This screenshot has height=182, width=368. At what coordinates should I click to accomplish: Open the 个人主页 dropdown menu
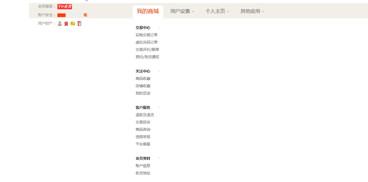coord(217,11)
